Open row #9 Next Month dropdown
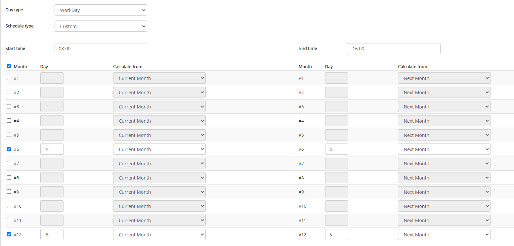Viewport: 514px width, 246px height. pos(444,192)
